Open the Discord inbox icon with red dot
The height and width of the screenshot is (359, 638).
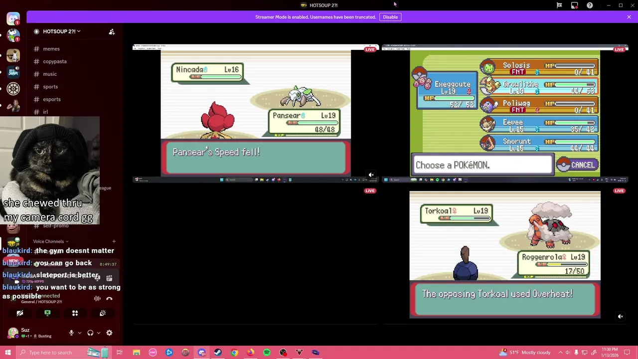click(575, 5)
